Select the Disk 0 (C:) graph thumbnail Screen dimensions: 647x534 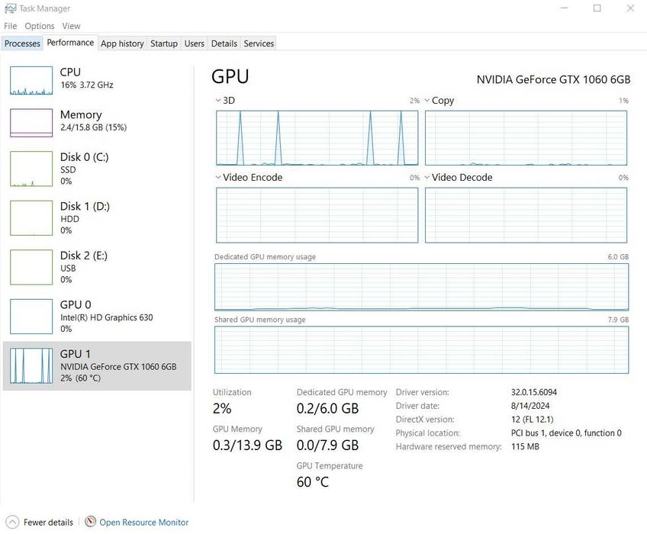(x=31, y=169)
